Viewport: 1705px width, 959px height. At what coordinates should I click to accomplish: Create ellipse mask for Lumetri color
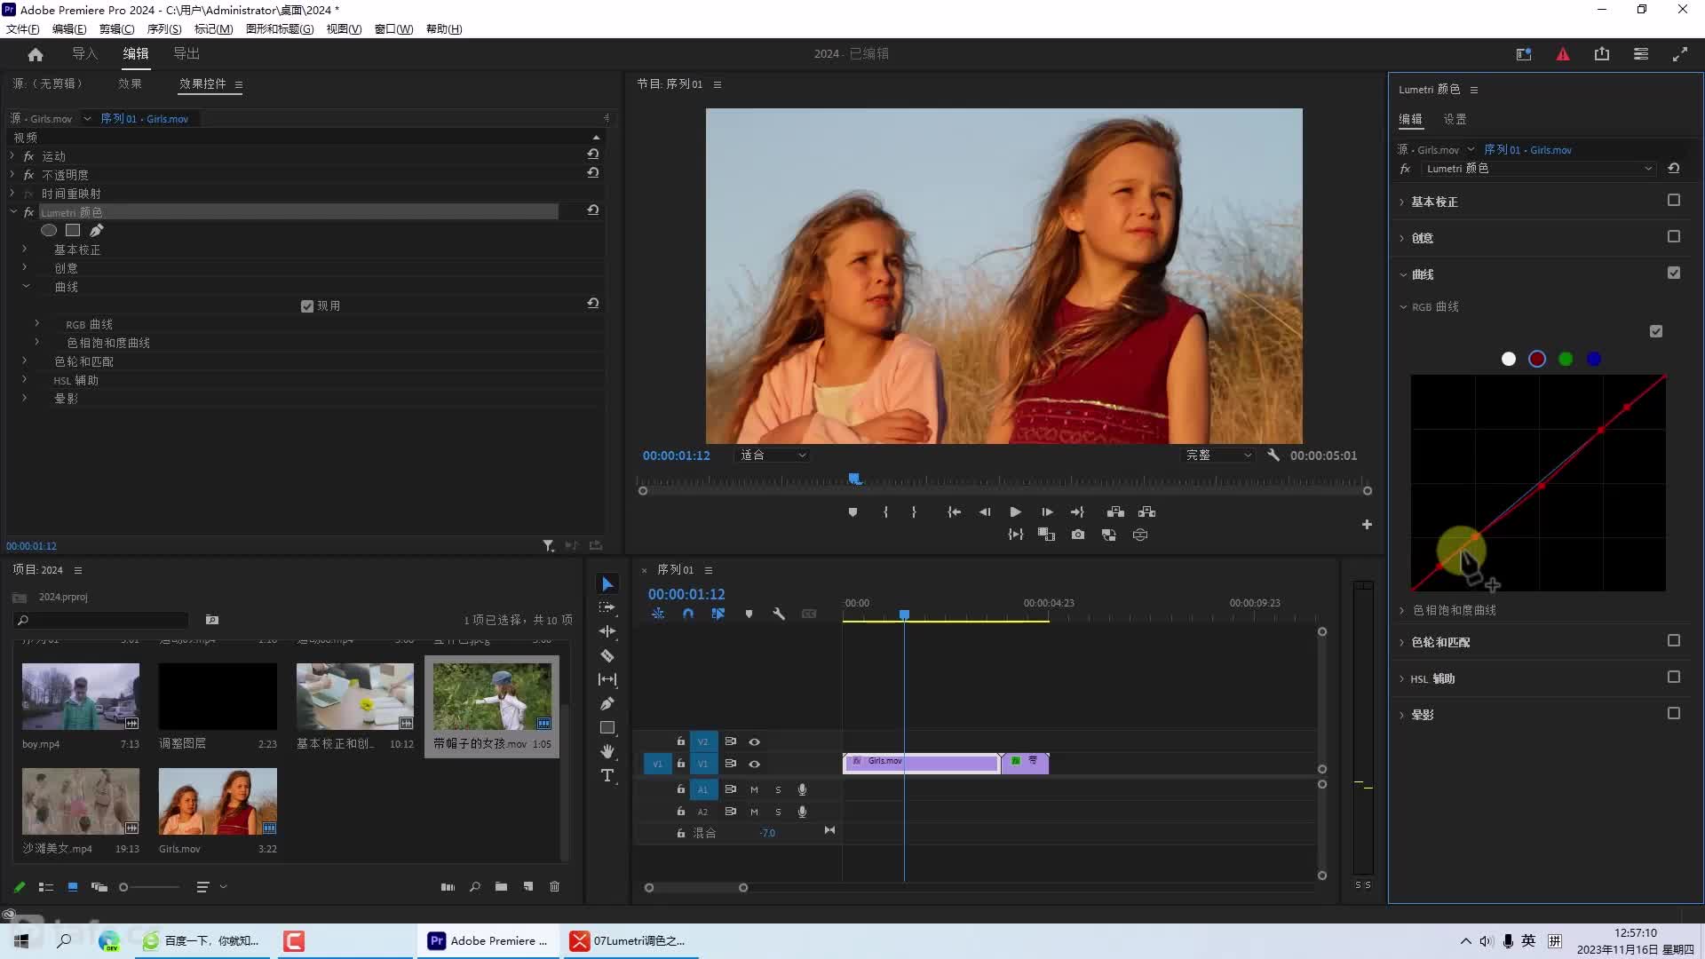pos(49,230)
